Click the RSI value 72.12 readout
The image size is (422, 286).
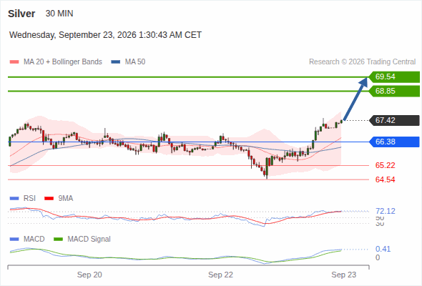click(x=386, y=211)
